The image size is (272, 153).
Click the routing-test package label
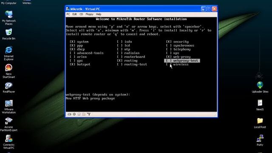[136, 64]
